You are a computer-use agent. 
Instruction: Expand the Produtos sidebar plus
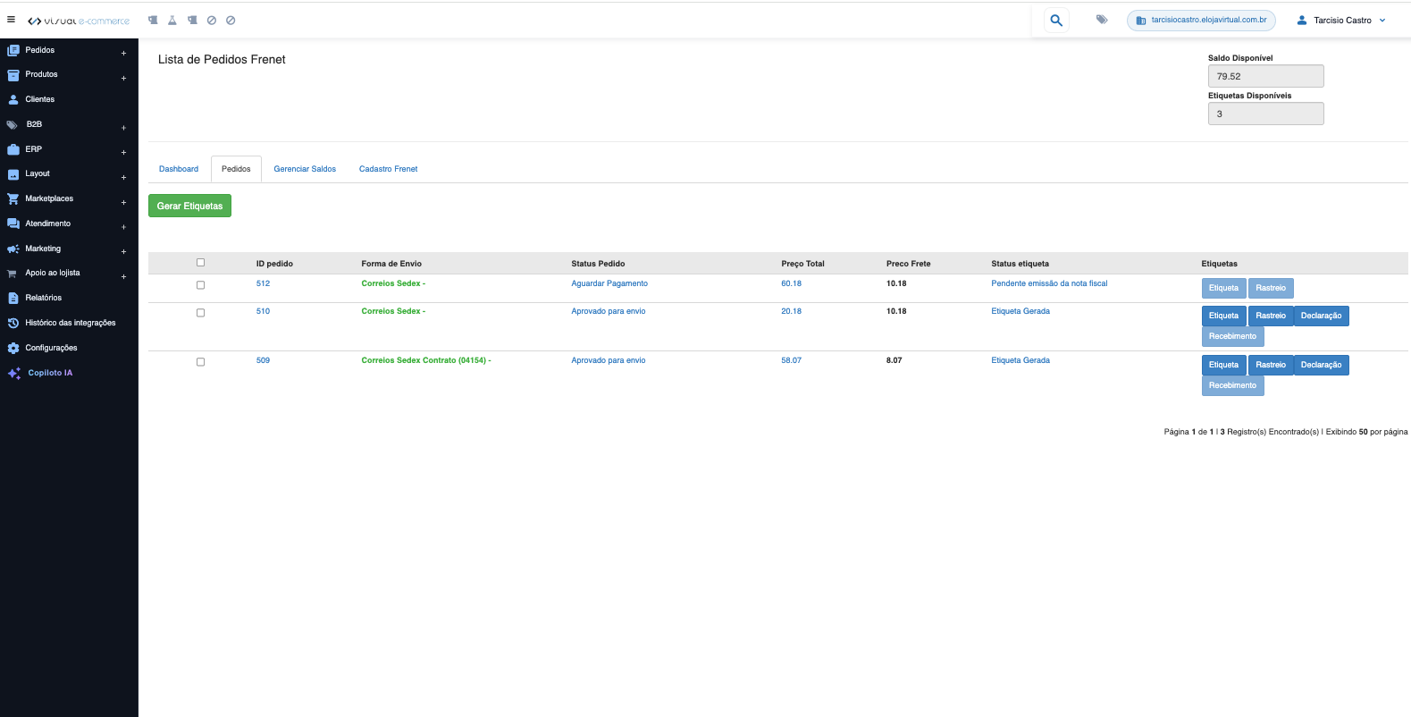pyautogui.click(x=123, y=78)
